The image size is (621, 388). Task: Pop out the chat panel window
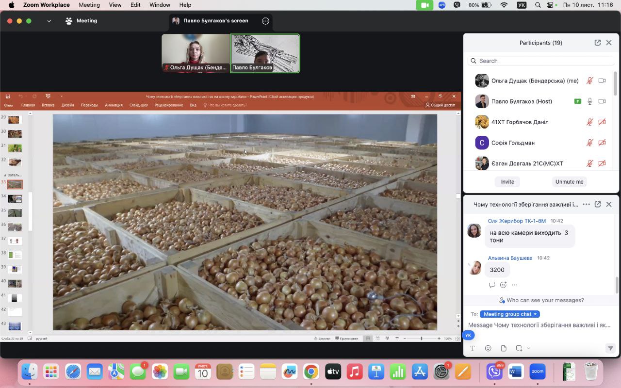(x=598, y=204)
